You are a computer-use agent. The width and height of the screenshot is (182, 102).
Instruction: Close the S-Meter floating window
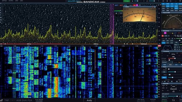(x=155, y=7)
